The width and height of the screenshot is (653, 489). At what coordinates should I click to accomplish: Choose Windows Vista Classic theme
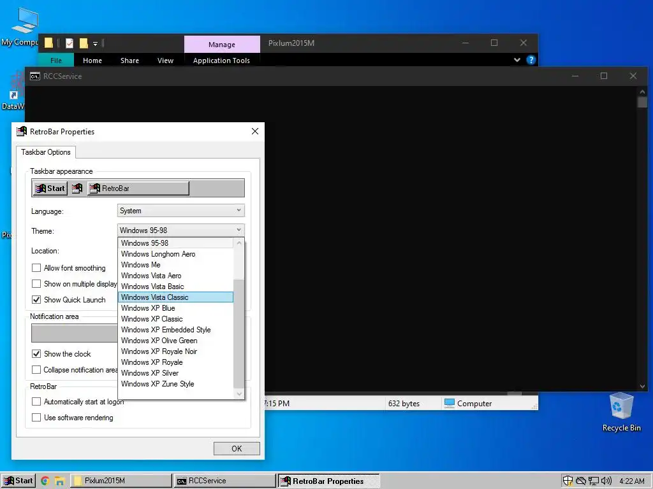coord(176,297)
